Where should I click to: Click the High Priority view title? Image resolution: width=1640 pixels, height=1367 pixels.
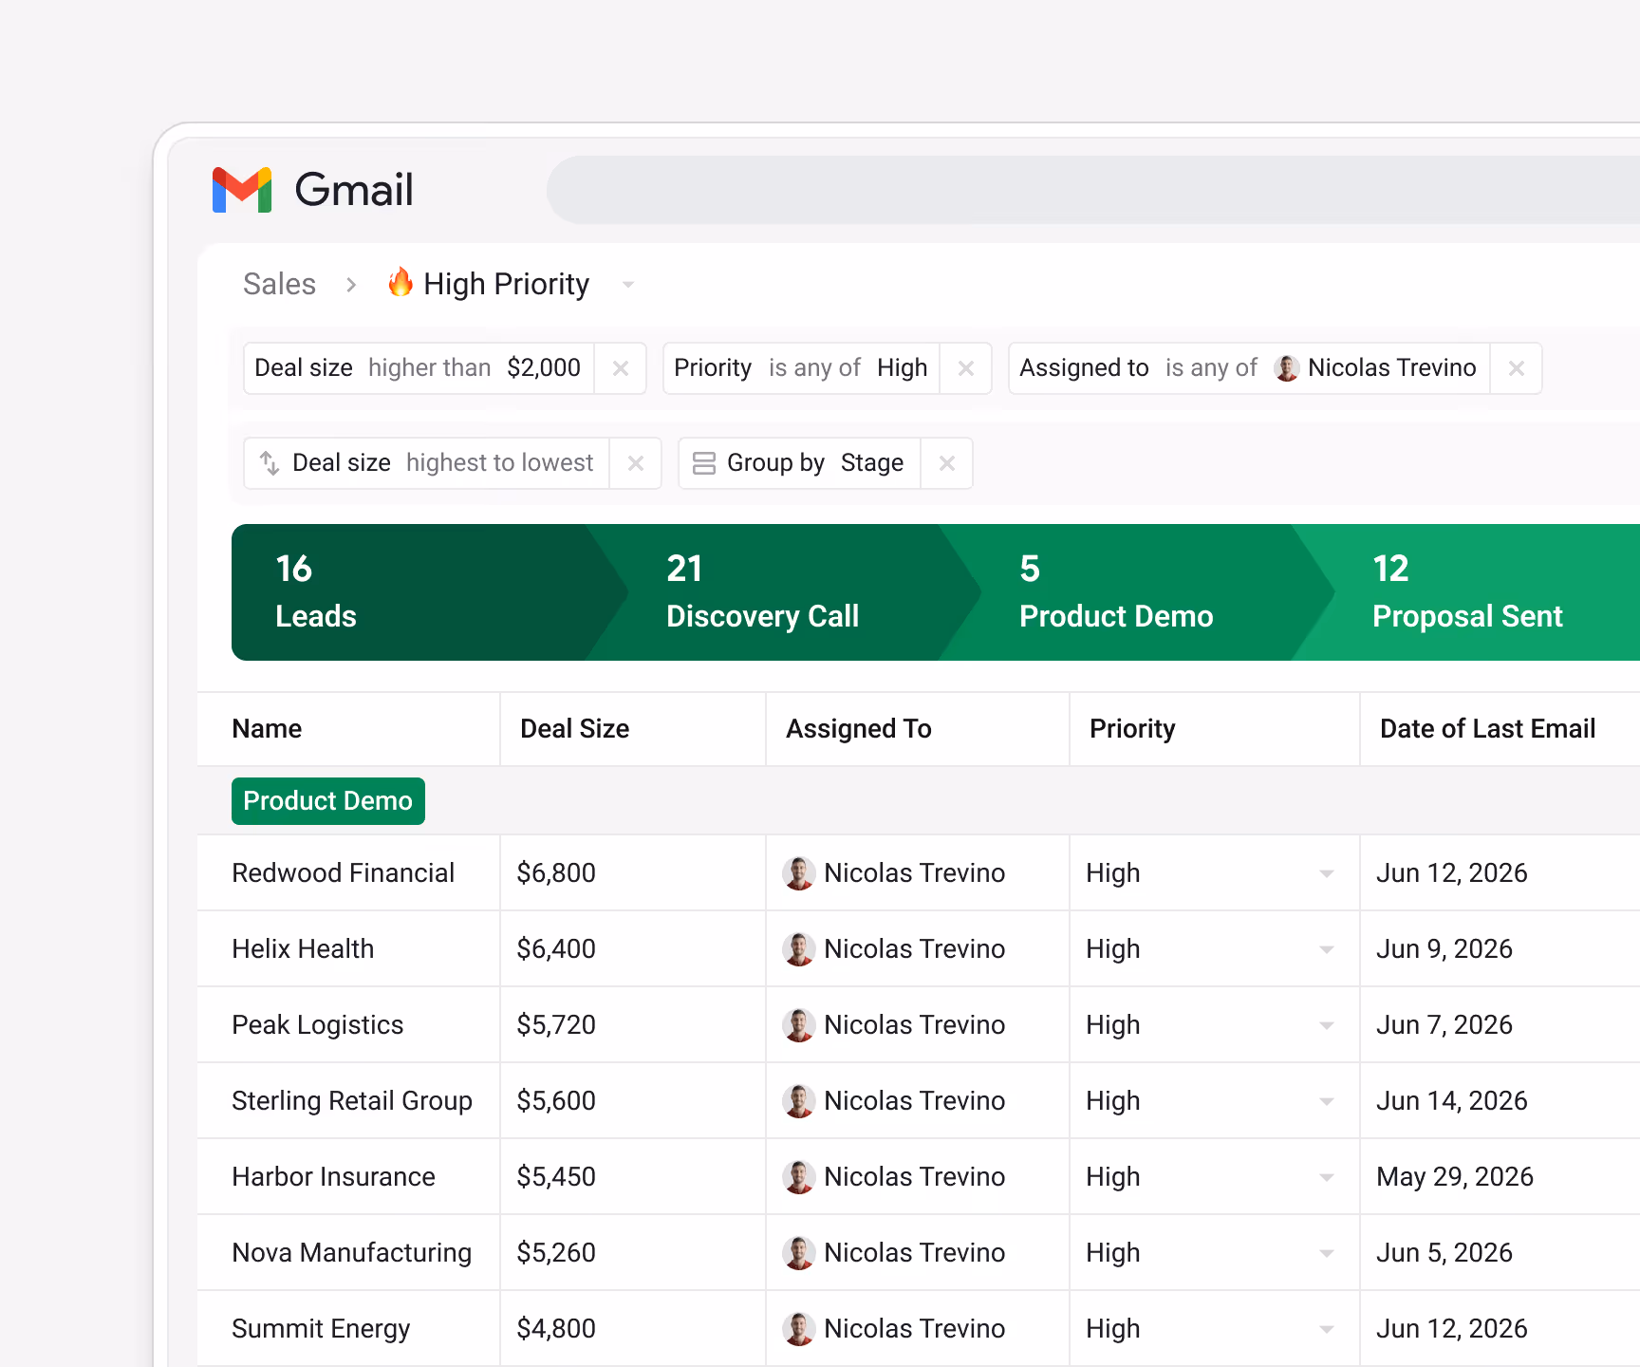(506, 284)
